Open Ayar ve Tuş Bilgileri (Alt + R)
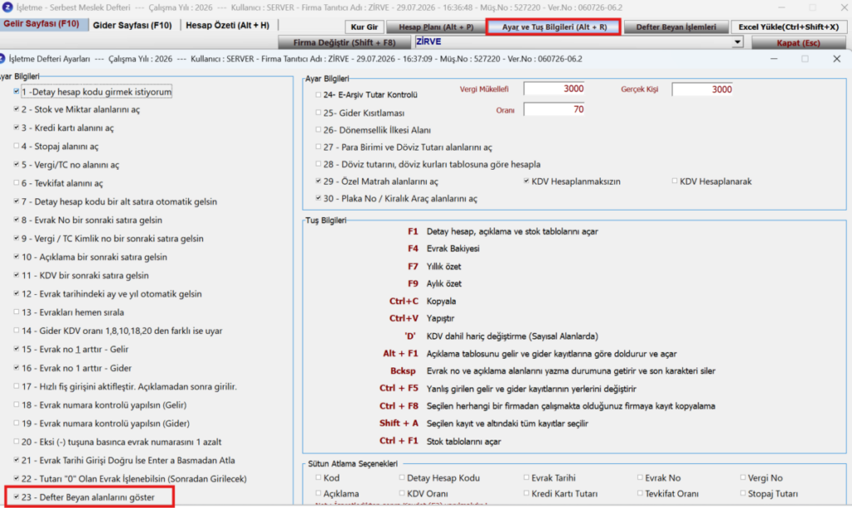Image resolution: width=852 pixels, height=508 pixels. pos(553,27)
